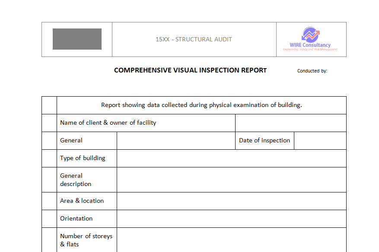The height and width of the screenshot is (252, 379).
Task: Select the gray company logo placeholder image
Action: click(76, 39)
